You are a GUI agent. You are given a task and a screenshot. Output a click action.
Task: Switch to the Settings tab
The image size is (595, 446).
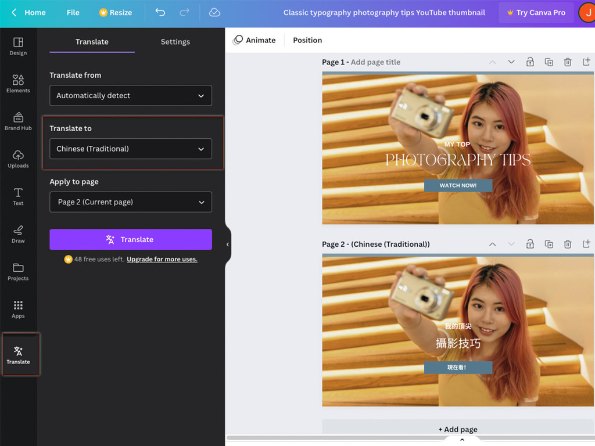tap(175, 42)
